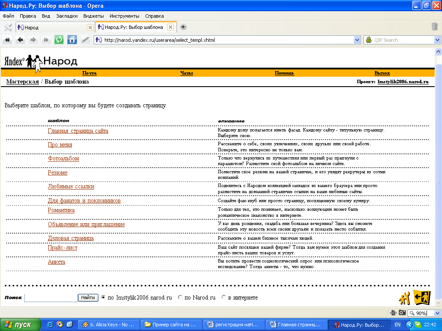The width and height of the screenshot is (442, 331).
Task: Choose the 'Деловая страница' template
Action: coord(71,238)
